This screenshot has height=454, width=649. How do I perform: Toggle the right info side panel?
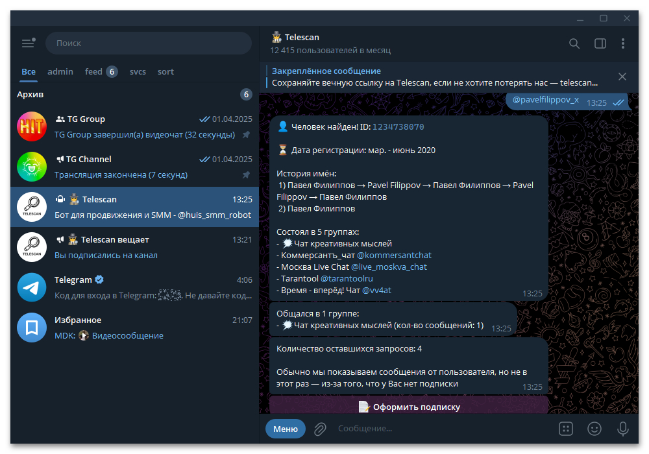[x=600, y=43]
